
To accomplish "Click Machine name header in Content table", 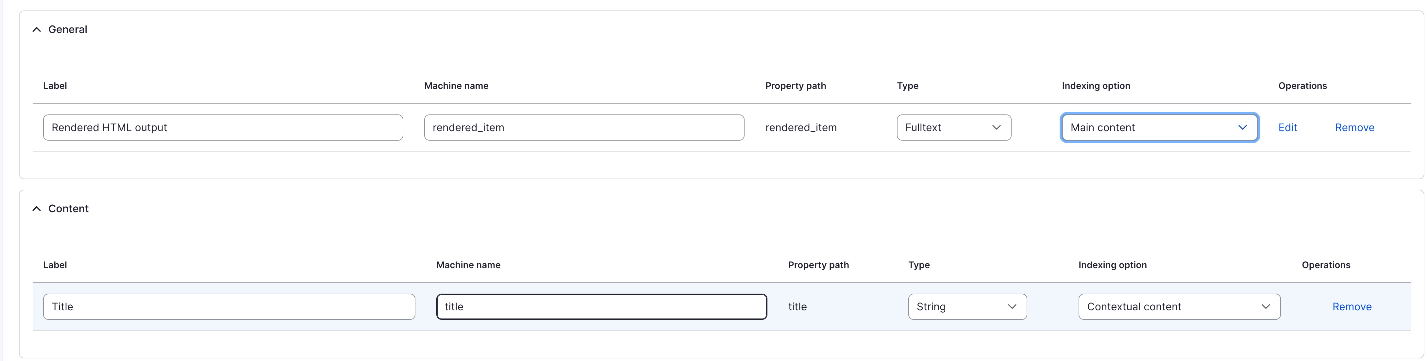I will (x=468, y=265).
